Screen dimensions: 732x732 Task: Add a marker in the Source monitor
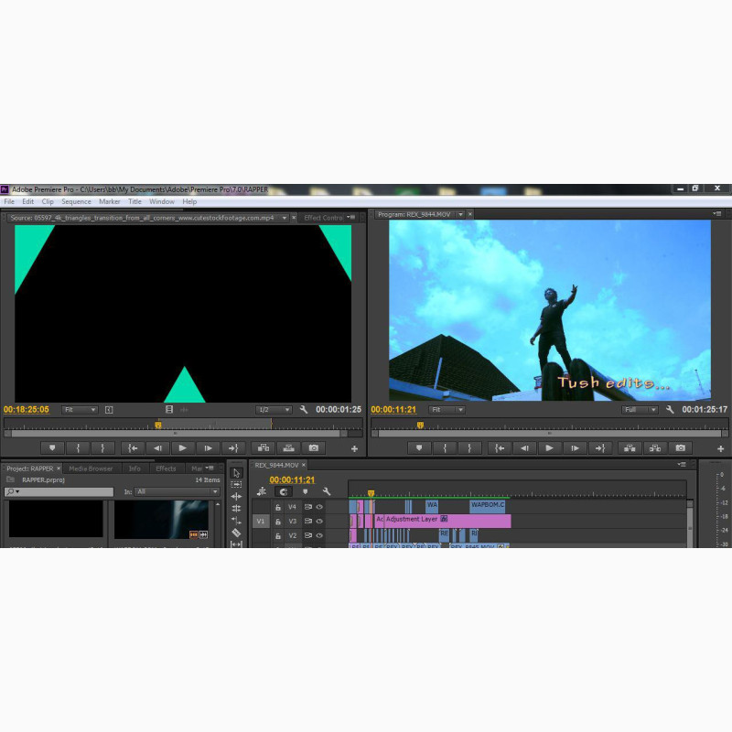pyautogui.click(x=52, y=448)
